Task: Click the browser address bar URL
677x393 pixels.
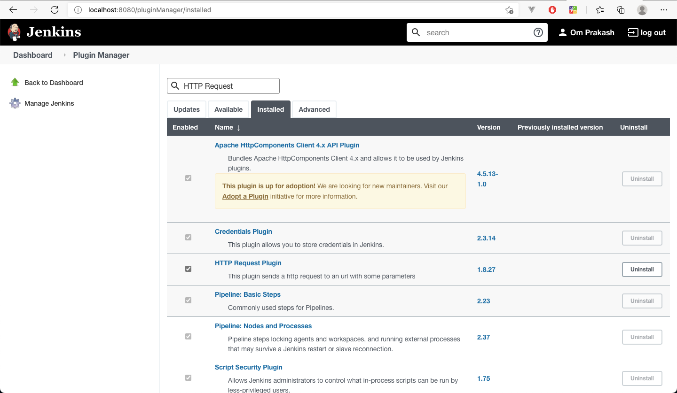Action: click(150, 10)
